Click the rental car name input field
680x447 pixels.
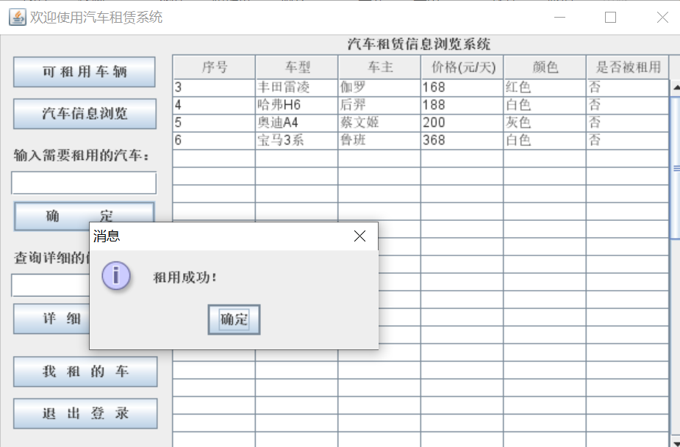coord(83,183)
